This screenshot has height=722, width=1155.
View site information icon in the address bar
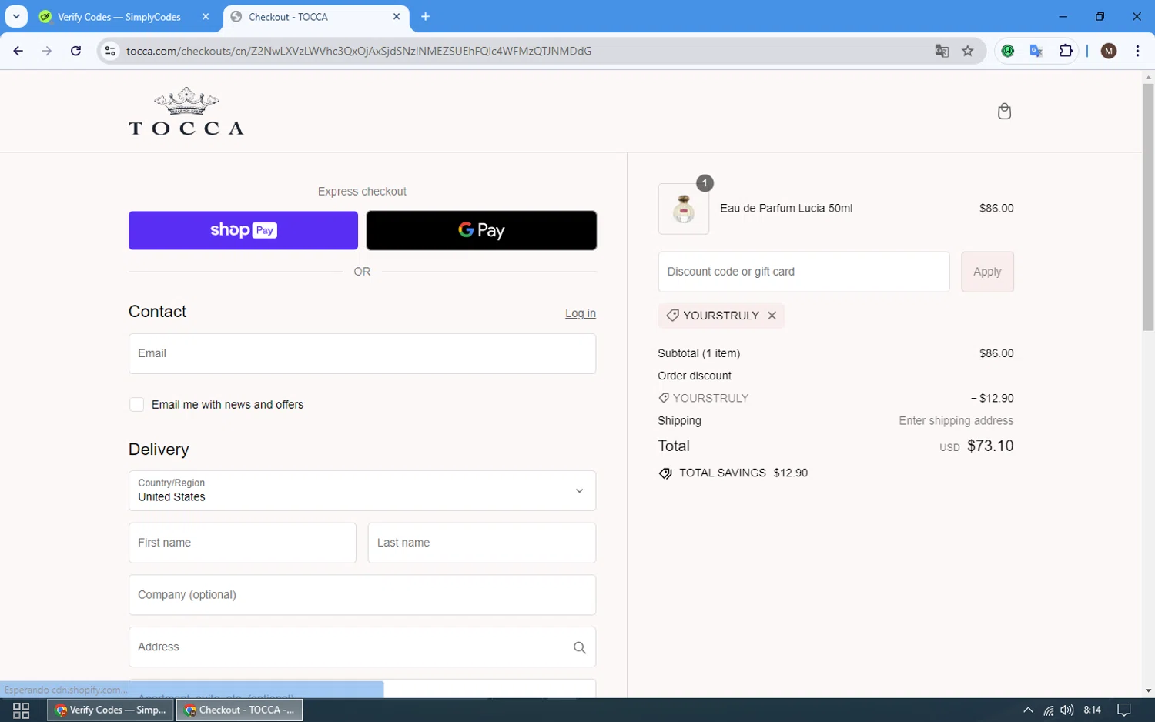click(x=110, y=51)
